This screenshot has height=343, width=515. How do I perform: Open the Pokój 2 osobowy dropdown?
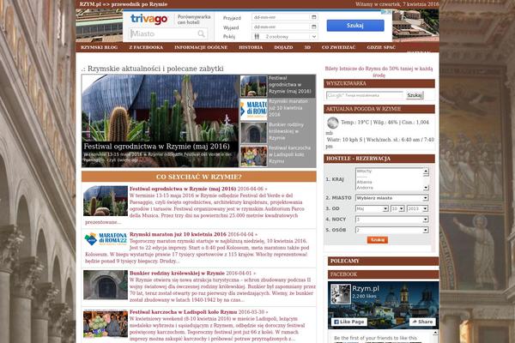[x=284, y=36]
